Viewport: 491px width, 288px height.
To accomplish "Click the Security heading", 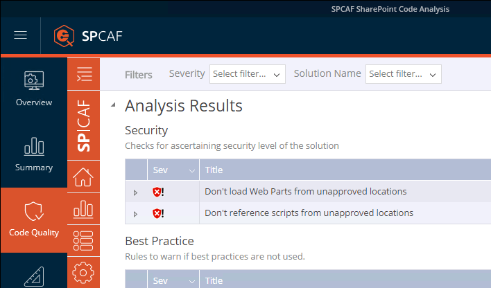I will tap(146, 130).
